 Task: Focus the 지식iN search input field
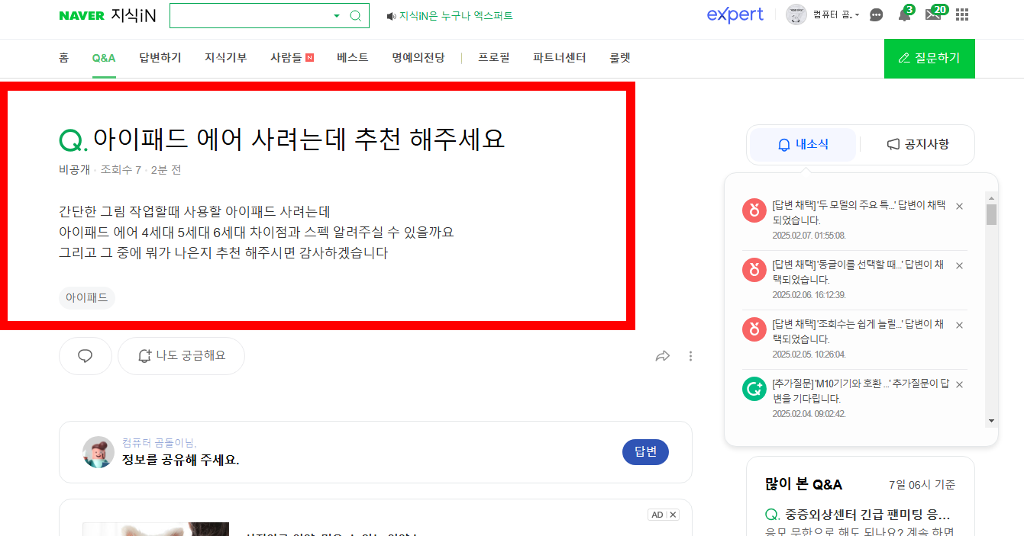coord(252,15)
